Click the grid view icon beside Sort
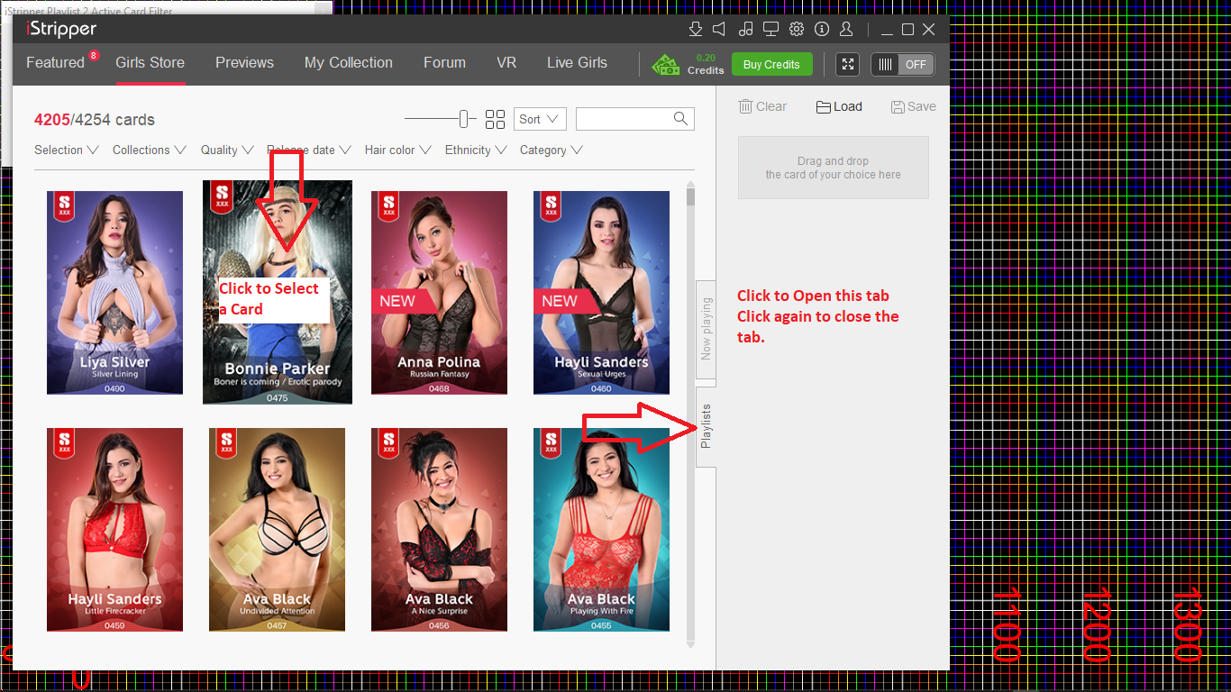This screenshot has width=1231, height=692. [x=495, y=119]
